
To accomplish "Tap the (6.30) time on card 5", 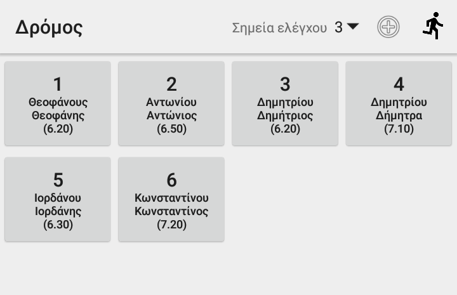I will point(58,225).
